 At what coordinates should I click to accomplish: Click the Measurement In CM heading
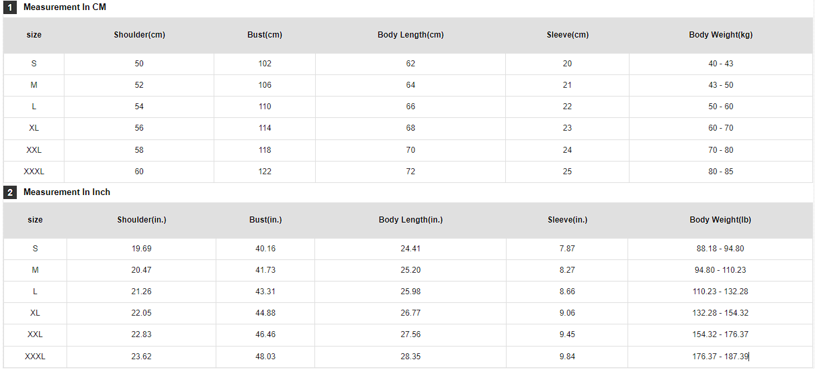click(x=64, y=7)
